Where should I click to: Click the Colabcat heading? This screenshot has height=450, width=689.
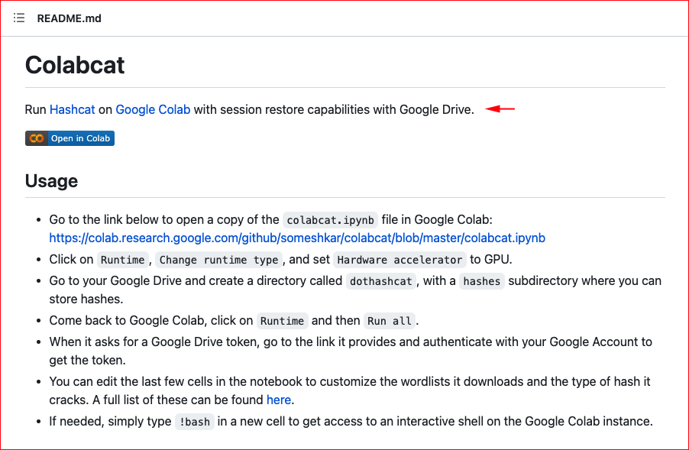tap(75, 65)
